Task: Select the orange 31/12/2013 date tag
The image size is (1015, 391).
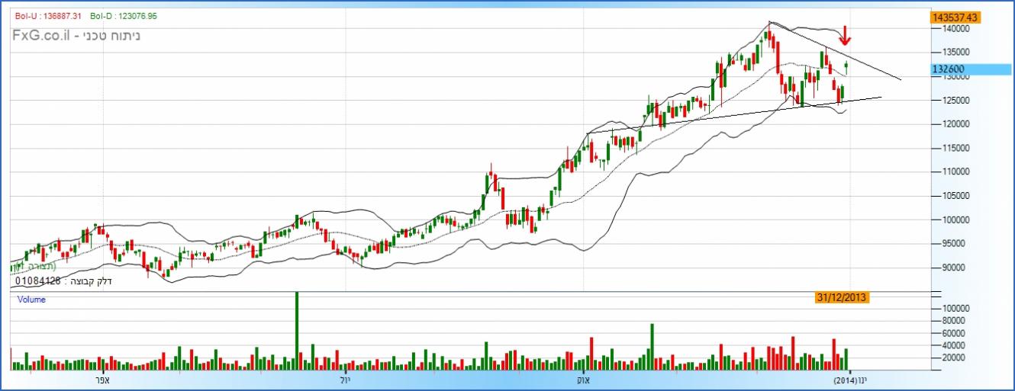Action: tap(841, 298)
